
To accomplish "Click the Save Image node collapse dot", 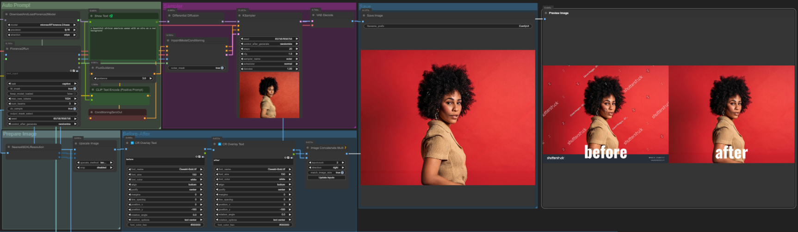I will pyautogui.click(x=364, y=16).
